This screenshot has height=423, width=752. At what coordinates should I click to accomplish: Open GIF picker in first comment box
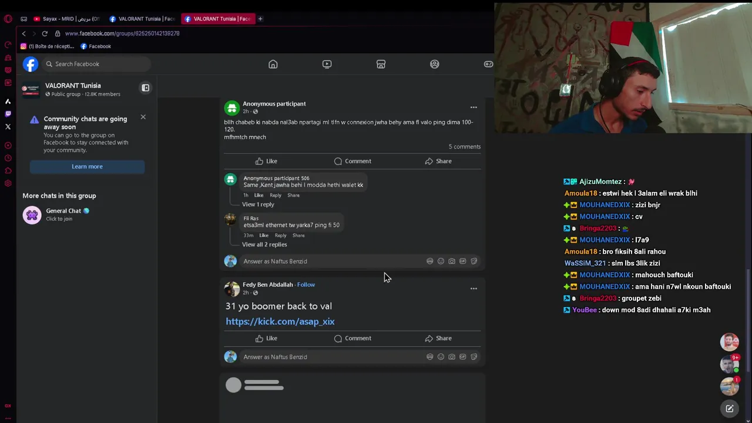point(463,261)
